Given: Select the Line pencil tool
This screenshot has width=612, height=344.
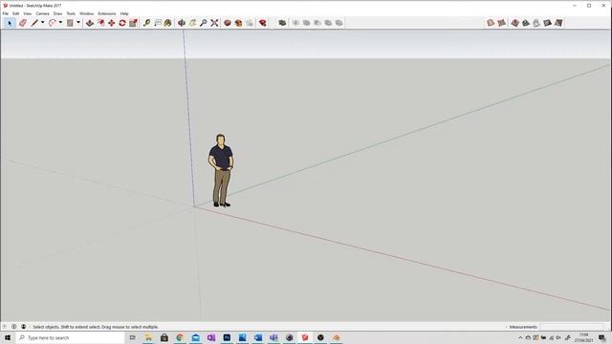Looking at the screenshot, I should [x=34, y=23].
